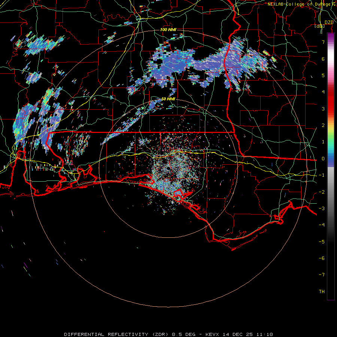The height and width of the screenshot is (337, 337).
Task: Click the 100 NMI range ring label
Action: pyautogui.click(x=168, y=30)
